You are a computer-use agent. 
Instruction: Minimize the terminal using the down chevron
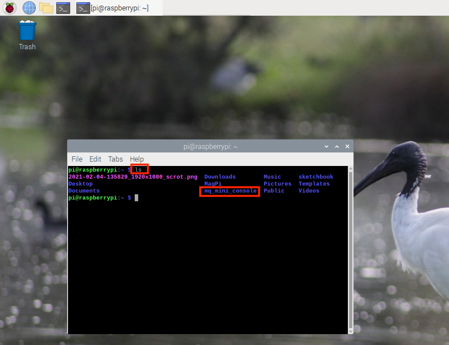327,146
